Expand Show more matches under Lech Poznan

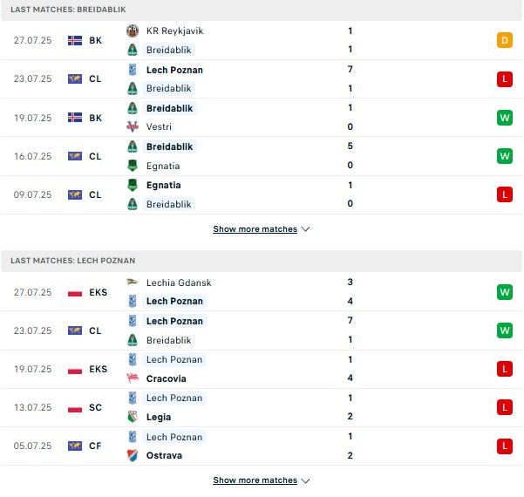click(x=255, y=480)
